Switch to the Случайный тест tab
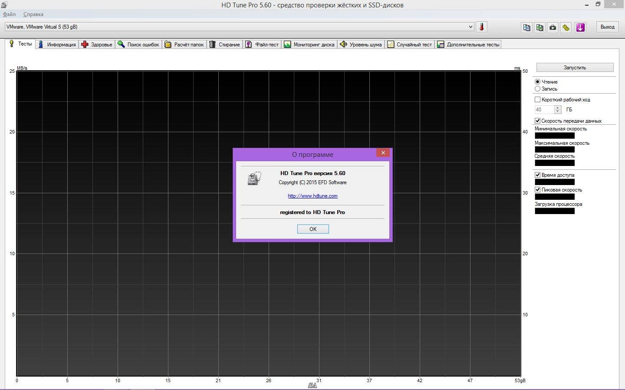 click(x=410, y=44)
